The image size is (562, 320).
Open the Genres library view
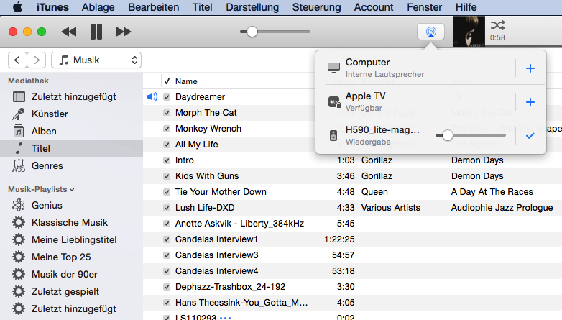click(71, 165)
